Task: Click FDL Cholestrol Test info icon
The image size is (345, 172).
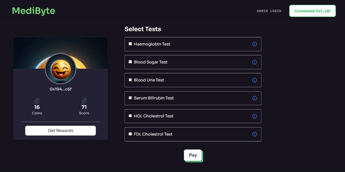Action: click(254, 134)
